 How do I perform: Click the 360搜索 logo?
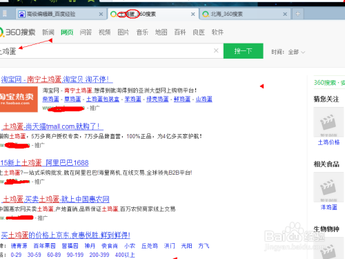point(17,32)
